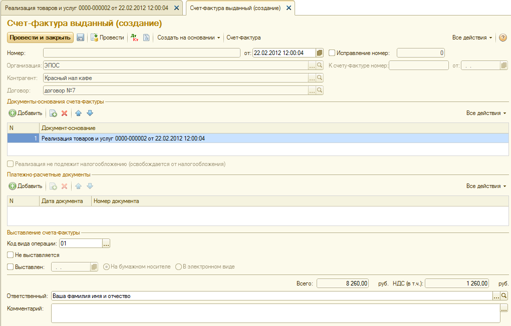Screen dimensions: 511x326
Task: Click the Документ-основание column header
Action: [x=274, y=128]
